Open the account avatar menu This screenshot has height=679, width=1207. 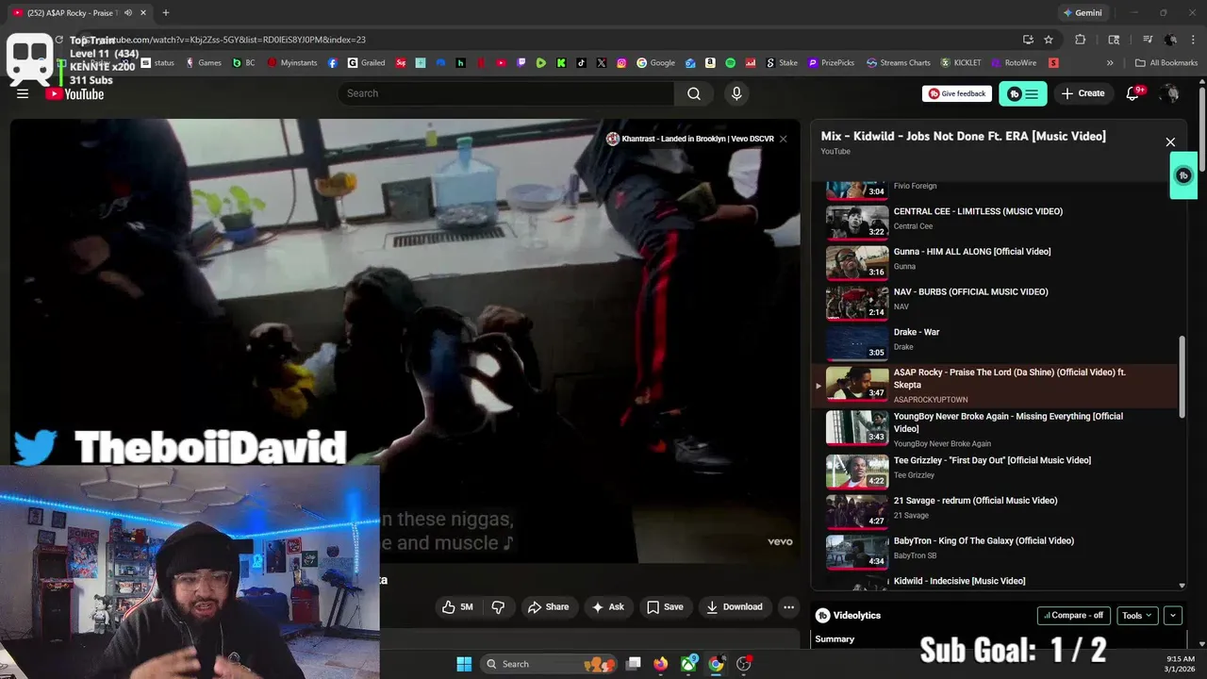(x=1169, y=93)
